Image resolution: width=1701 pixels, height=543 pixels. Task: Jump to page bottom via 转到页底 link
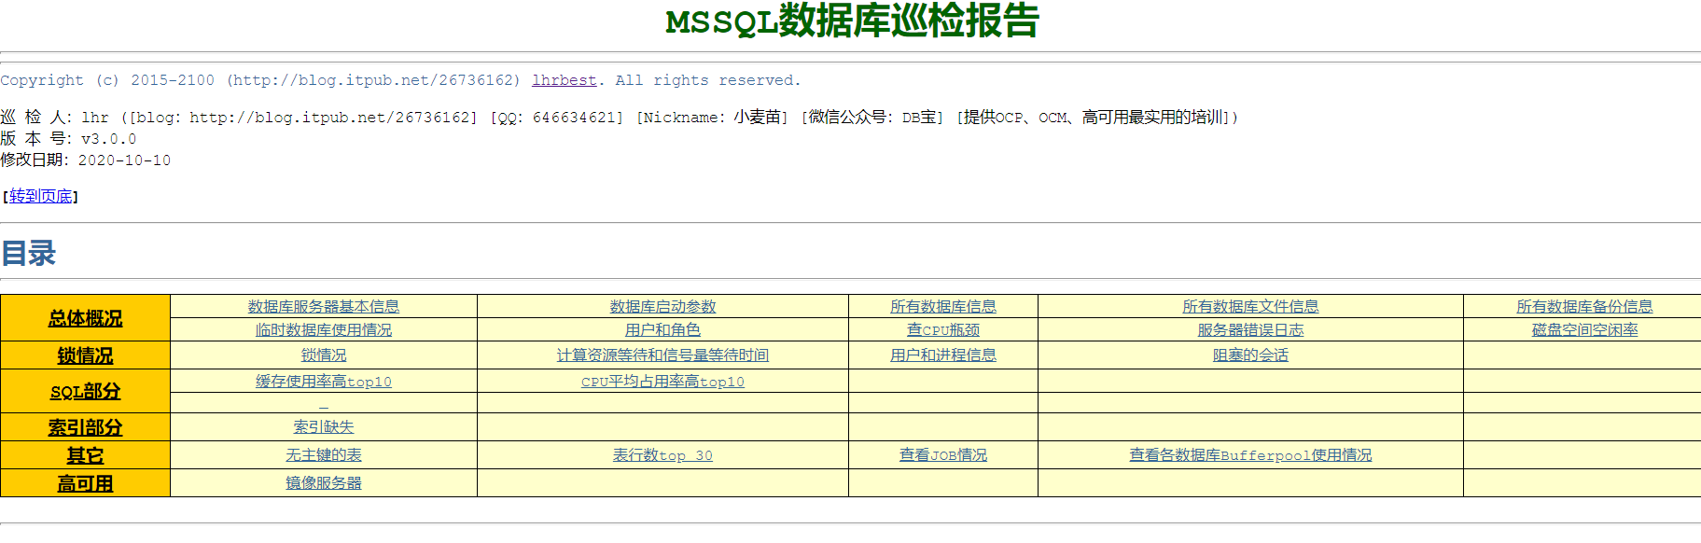(x=40, y=196)
